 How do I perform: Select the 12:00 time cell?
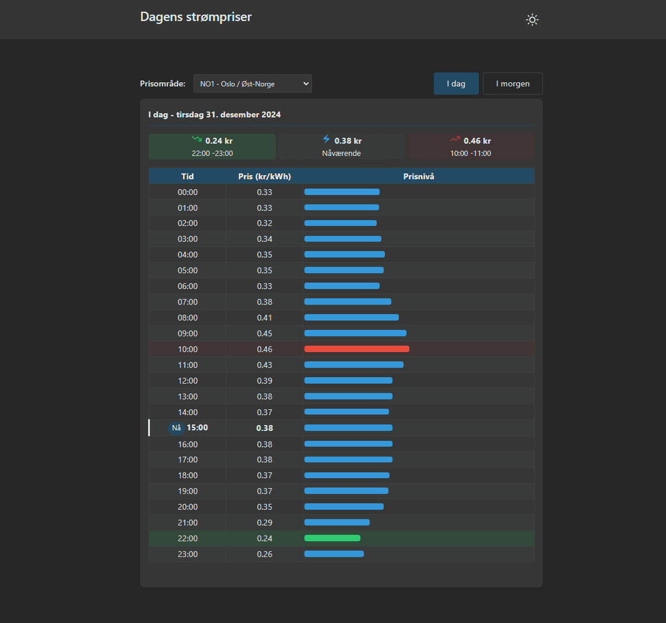coord(187,381)
